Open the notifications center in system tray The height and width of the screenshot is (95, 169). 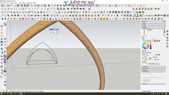[x=166, y=94]
